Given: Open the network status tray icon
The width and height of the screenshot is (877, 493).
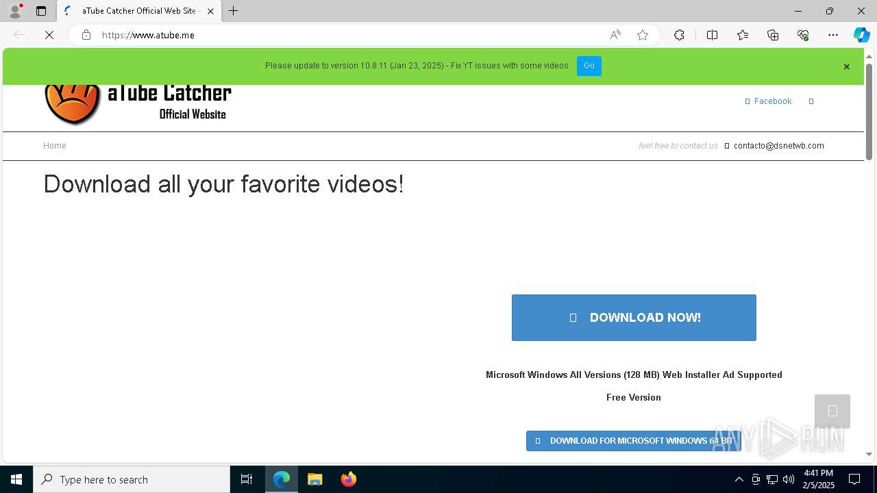Looking at the screenshot, I should (x=772, y=479).
